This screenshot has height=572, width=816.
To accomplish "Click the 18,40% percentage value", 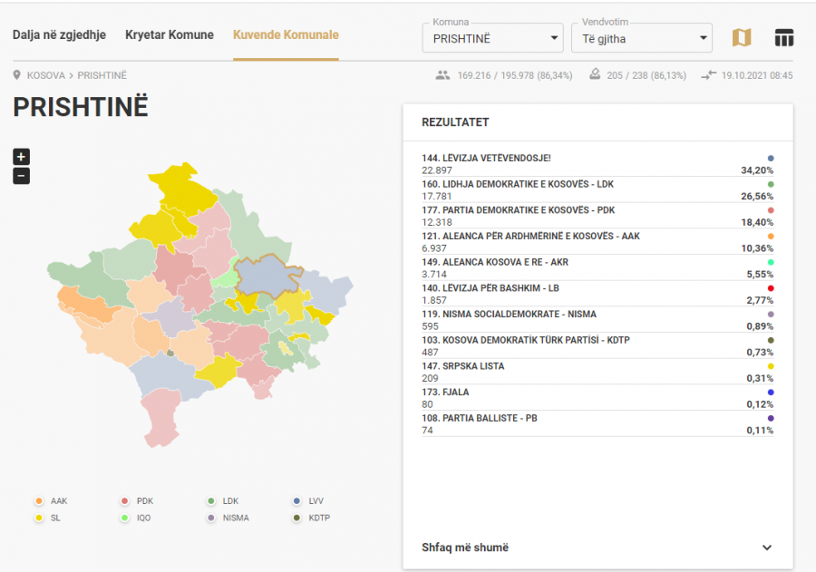I will [x=757, y=222].
